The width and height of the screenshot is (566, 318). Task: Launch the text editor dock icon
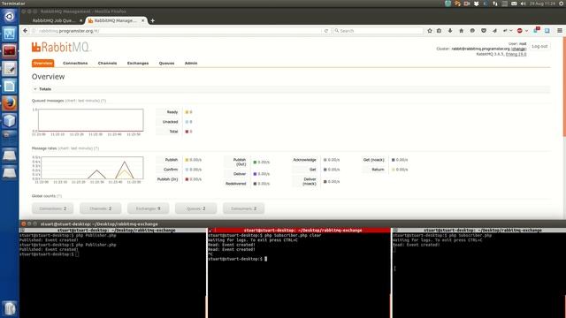pyautogui.click(x=10, y=69)
